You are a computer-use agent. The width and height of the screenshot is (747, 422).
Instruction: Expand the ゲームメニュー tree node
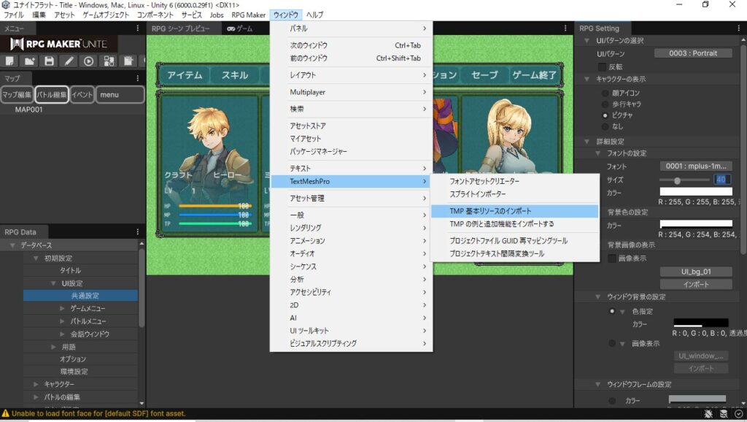click(62, 309)
